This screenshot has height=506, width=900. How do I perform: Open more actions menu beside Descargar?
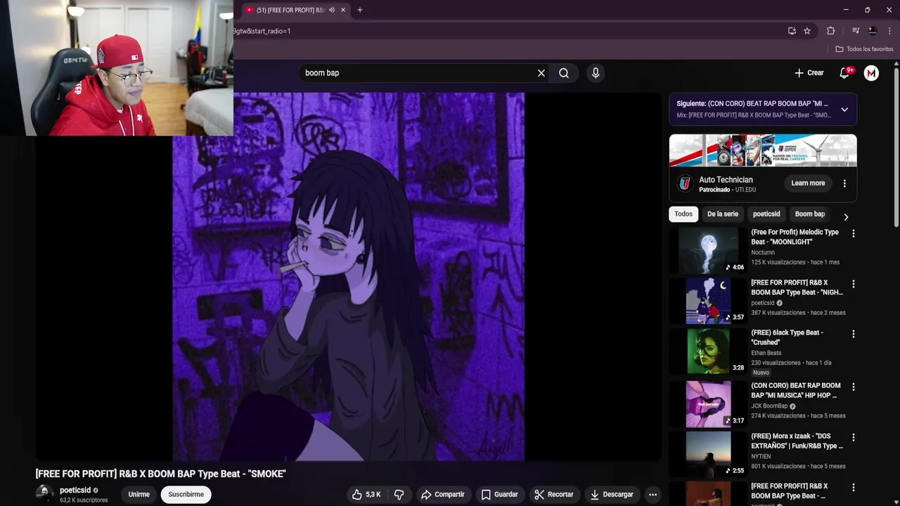point(652,495)
